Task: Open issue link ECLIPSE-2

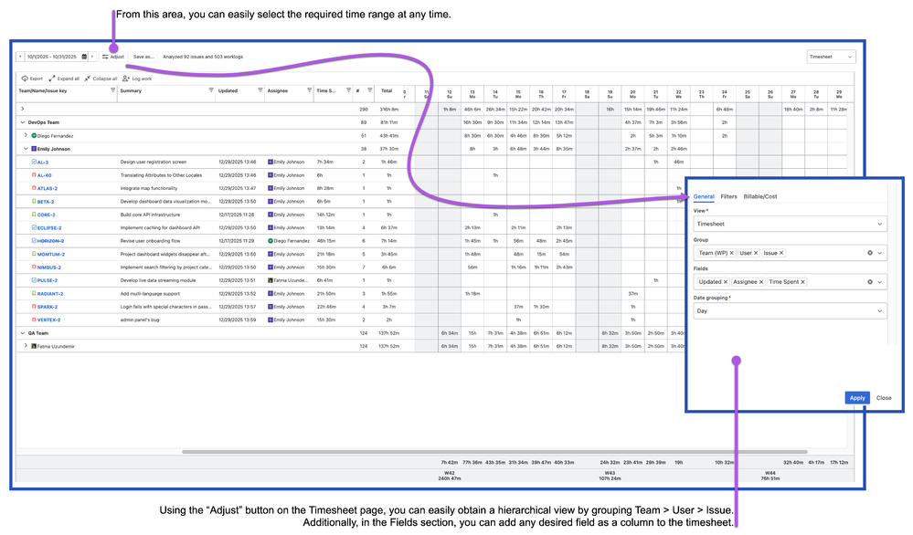Action: 49,228
